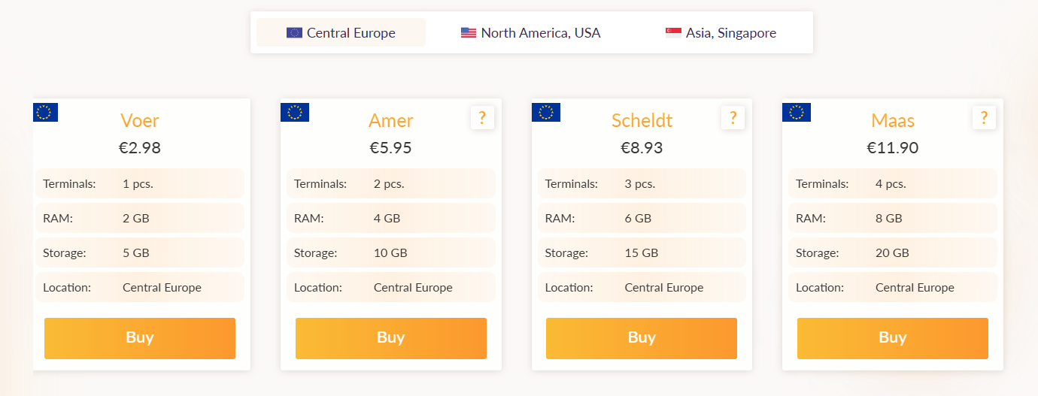Viewport: 1038px width, 396px height.
Task: Click the EU flag on Voer card
Action: [45, 112]
